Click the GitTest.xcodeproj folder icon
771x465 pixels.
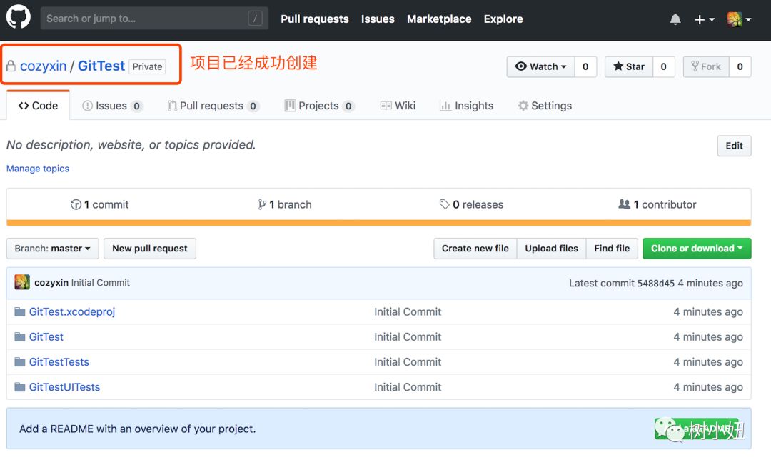(x=20, y=311)
